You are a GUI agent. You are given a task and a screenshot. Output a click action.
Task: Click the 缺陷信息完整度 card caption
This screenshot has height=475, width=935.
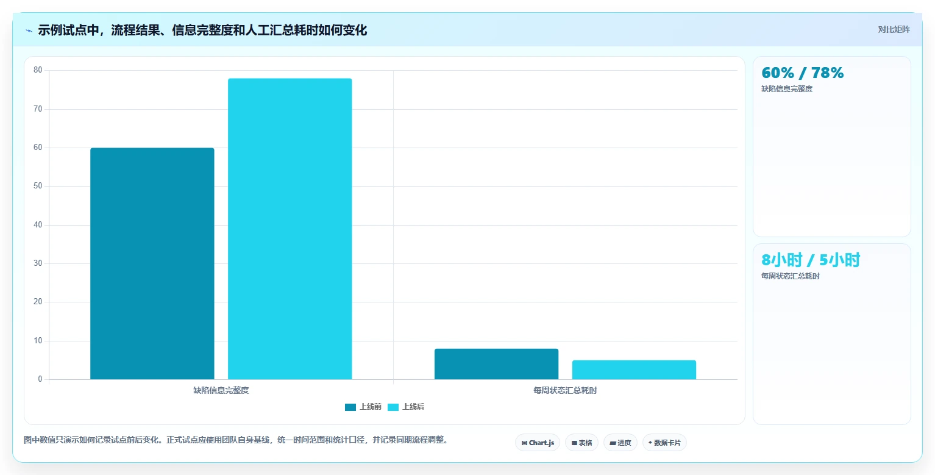[x=787, y=89]
